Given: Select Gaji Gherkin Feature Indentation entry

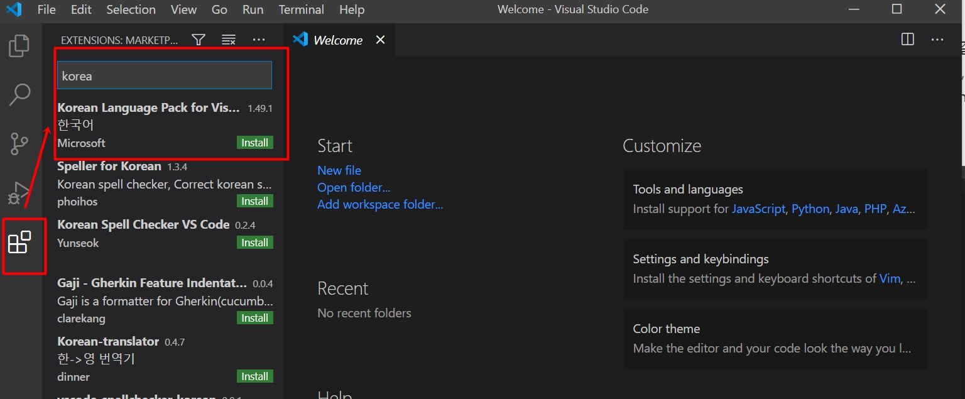Looking at the screenshot, I should coord(164,300).
